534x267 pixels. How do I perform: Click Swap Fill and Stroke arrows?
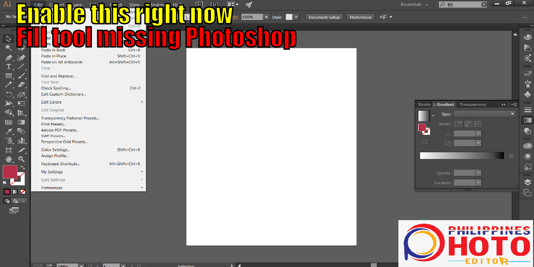tap(23, 167)
